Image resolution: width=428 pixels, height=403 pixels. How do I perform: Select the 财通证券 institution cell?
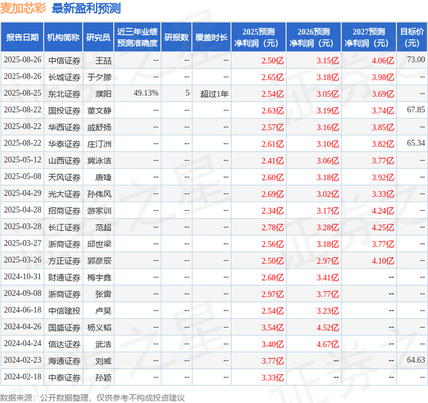coord(64,277)
